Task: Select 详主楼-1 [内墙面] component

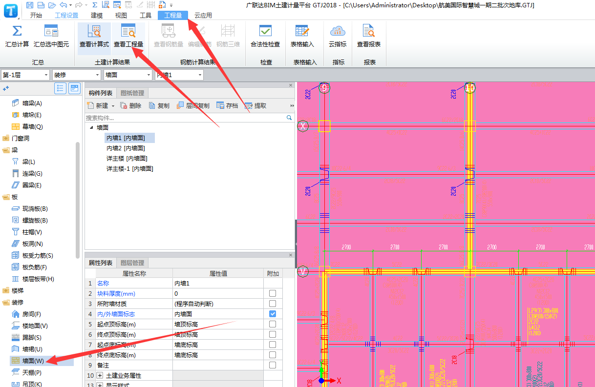Action: click(x=130, y=168)
